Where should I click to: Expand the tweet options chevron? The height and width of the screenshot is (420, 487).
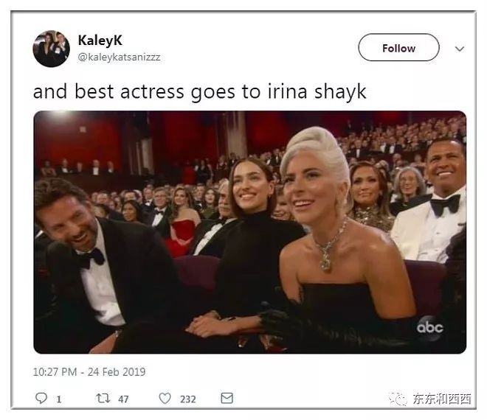tap(460, 49)
